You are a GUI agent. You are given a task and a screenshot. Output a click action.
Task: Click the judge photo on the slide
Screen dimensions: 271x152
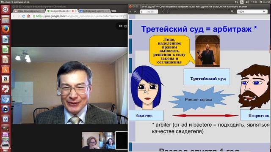[207, 51]
